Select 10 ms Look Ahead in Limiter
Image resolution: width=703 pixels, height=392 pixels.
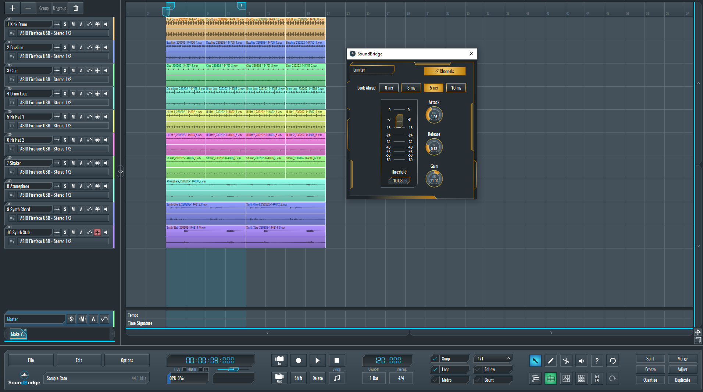point(456,88)
